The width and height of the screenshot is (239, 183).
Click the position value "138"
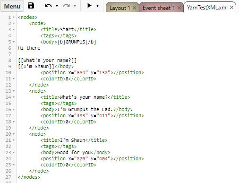click(103, 72)
